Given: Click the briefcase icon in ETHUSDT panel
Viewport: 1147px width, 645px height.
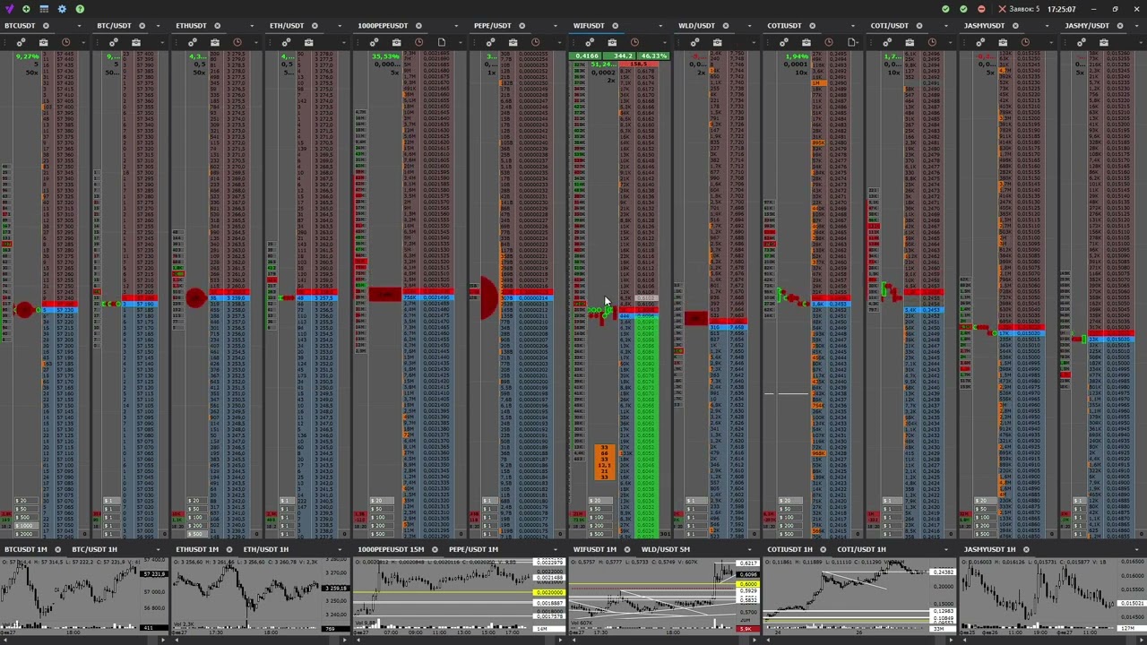Looking at the screenshot, I should (x=215, y=42).
